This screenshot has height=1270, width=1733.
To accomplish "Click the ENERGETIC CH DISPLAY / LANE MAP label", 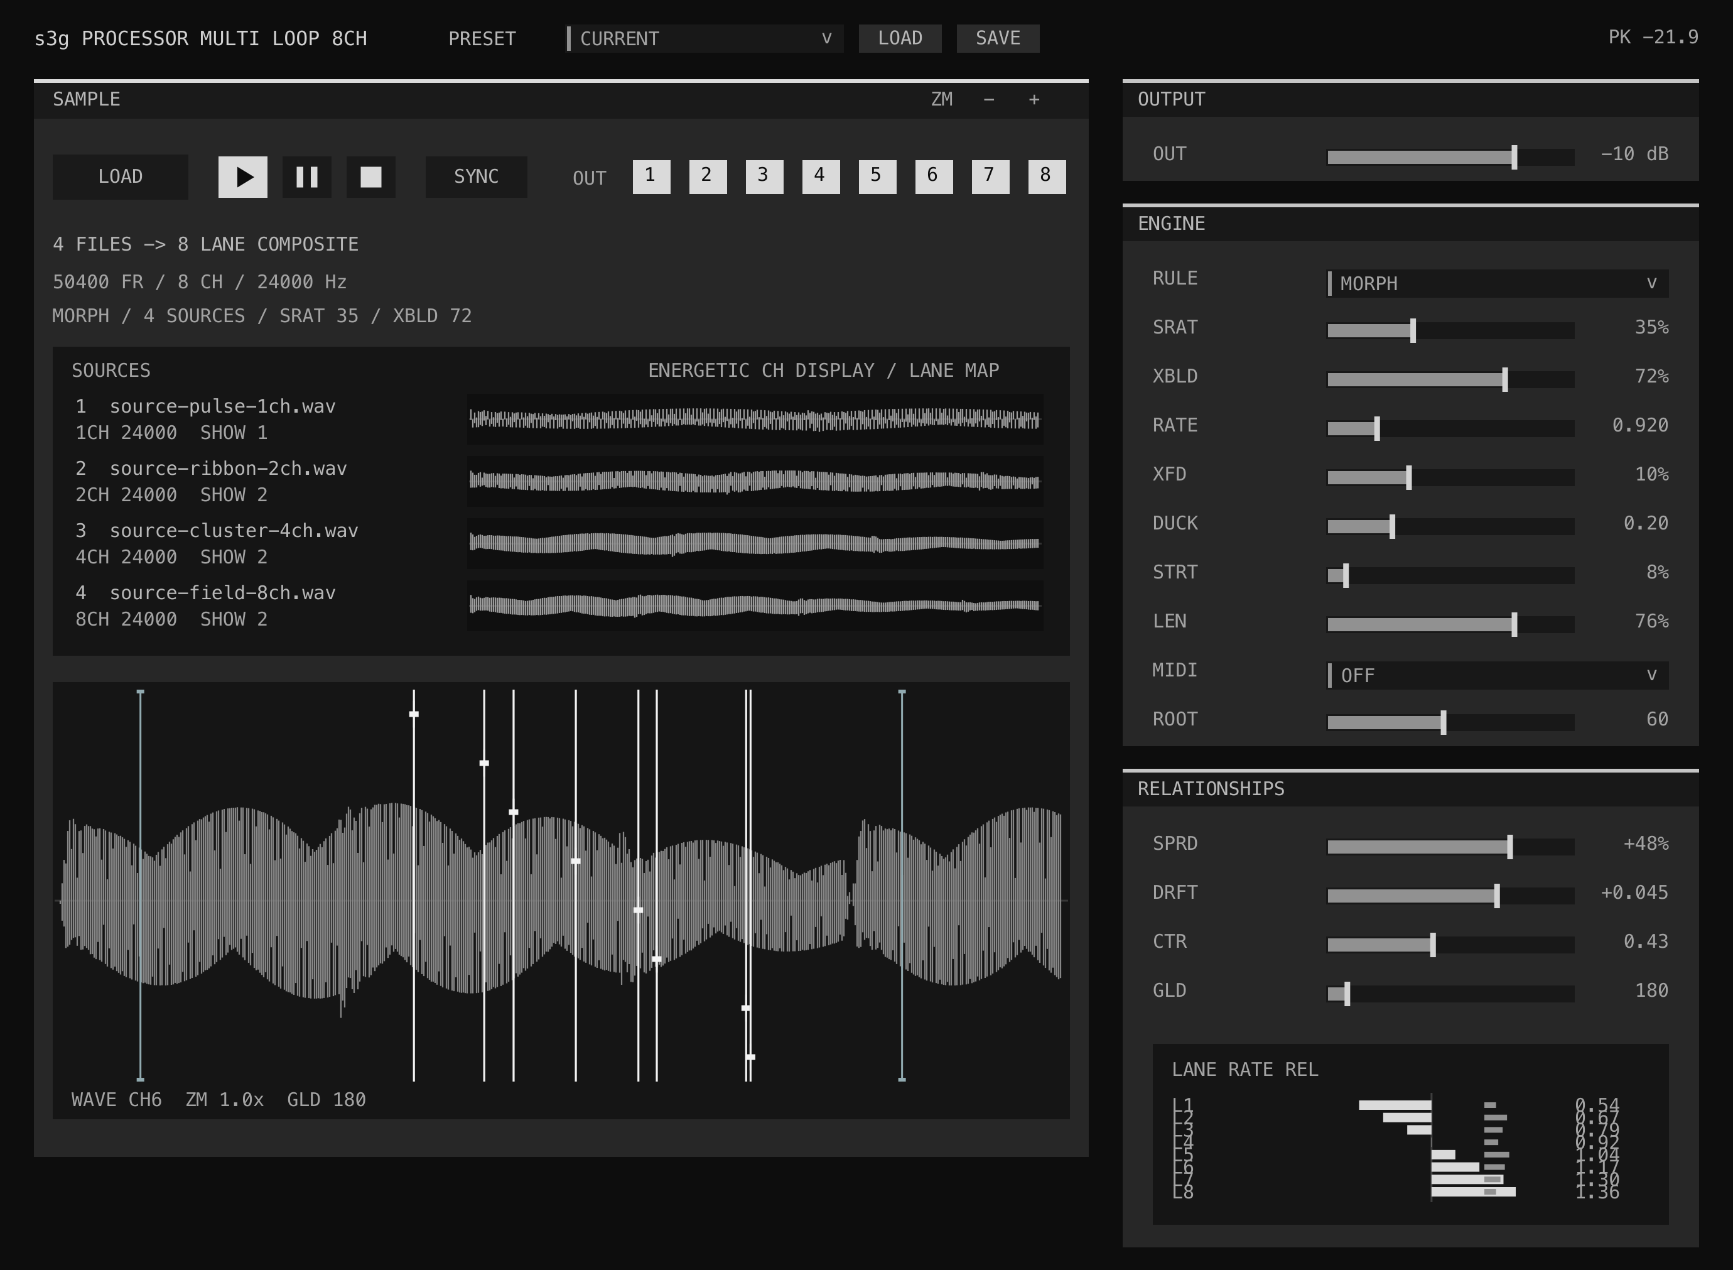I will click(824, 371).
